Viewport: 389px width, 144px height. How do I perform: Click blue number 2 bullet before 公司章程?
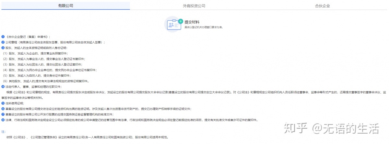coord(3,42)
